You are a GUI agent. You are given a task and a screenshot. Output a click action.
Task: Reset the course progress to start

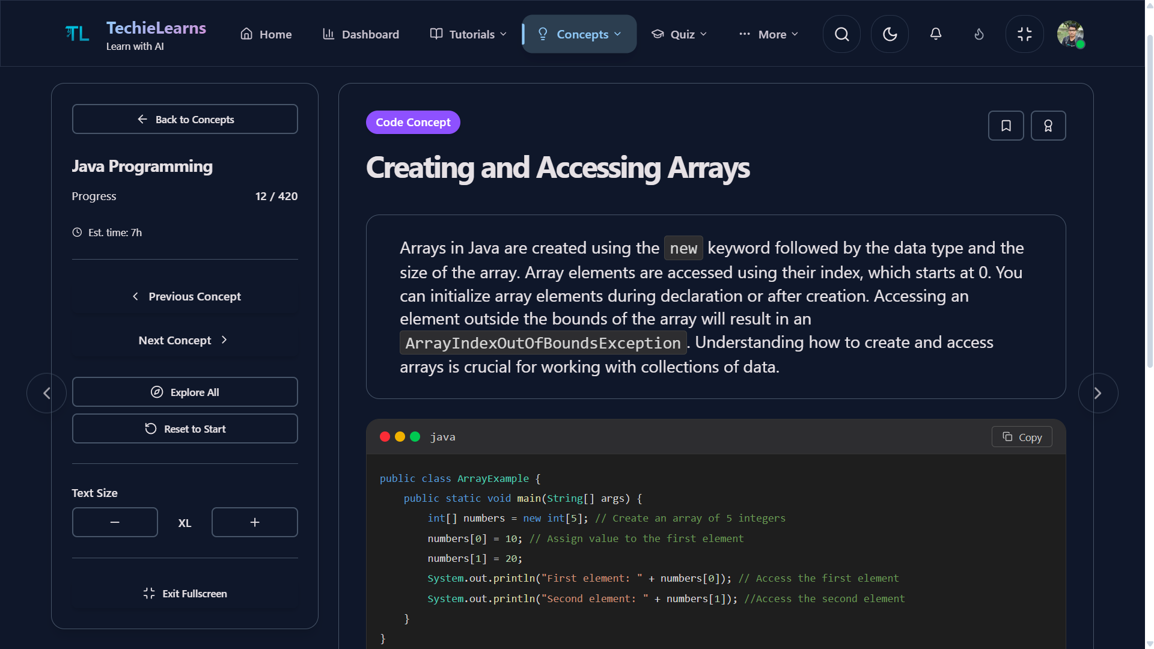185,428
